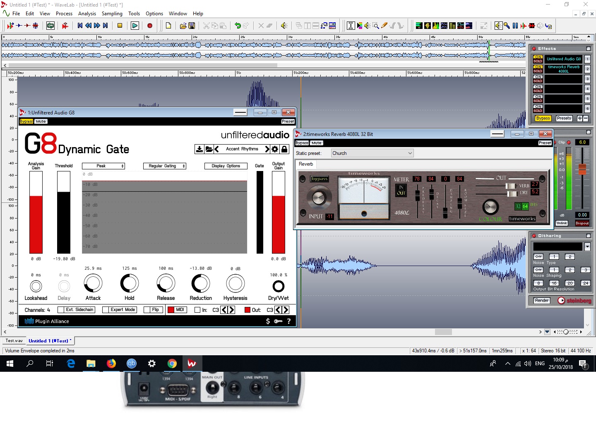Open the Peak detection mode dropdown
596x423 pixels.
103,166
